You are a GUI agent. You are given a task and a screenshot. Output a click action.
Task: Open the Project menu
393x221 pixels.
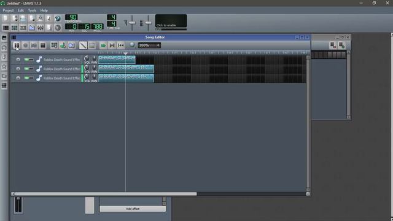[8, 10]
